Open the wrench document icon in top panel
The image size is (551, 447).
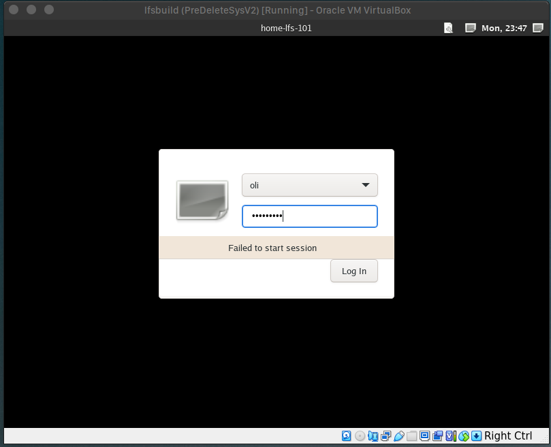pyautogui.click(x=448, y=28)
